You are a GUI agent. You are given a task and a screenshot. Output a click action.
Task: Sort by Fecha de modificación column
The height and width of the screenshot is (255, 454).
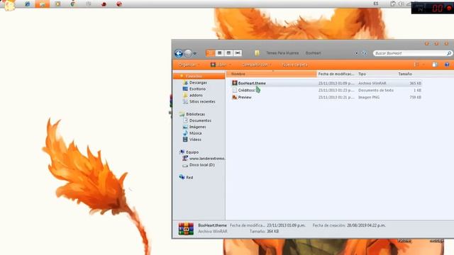coord(336,74)
